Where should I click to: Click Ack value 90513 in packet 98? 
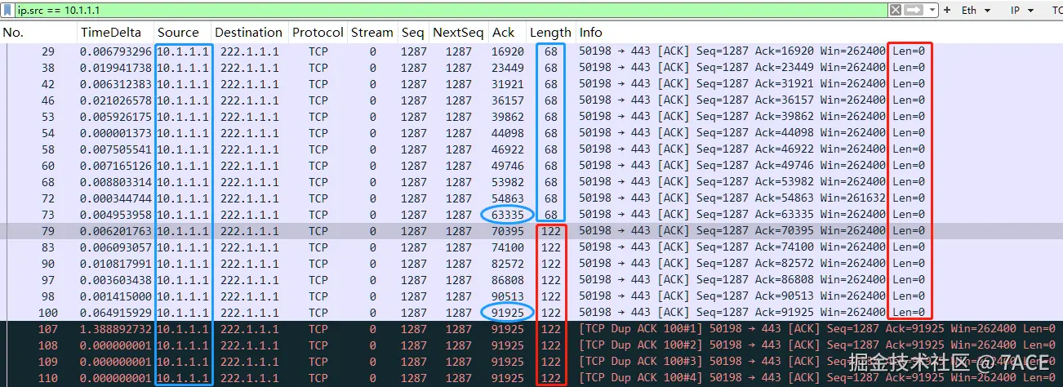pyautogui.click(x=507, y=296)
